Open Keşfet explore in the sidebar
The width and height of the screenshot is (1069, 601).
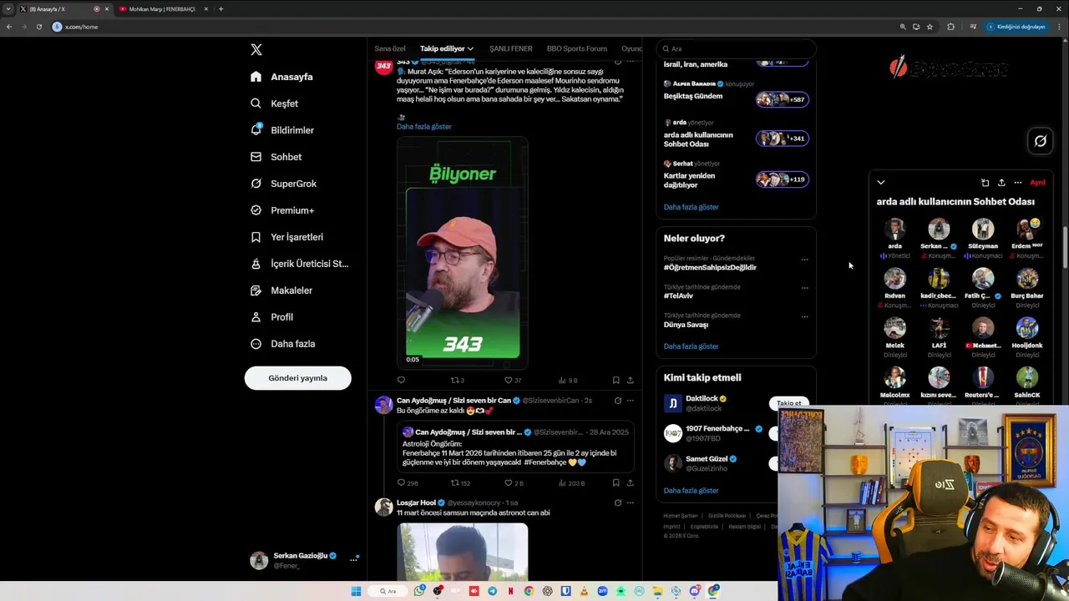coord(274,104)
